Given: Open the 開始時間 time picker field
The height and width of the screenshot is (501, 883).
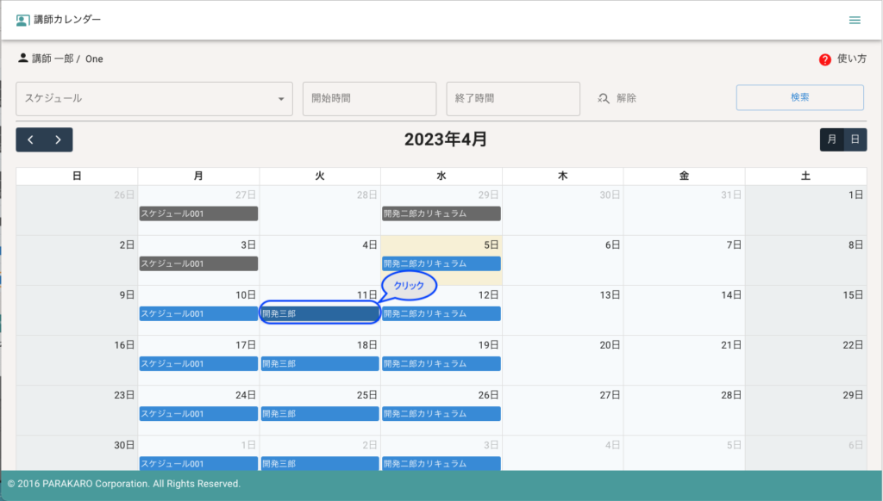Looking at the screenshot, I should [x=369, y=98].
